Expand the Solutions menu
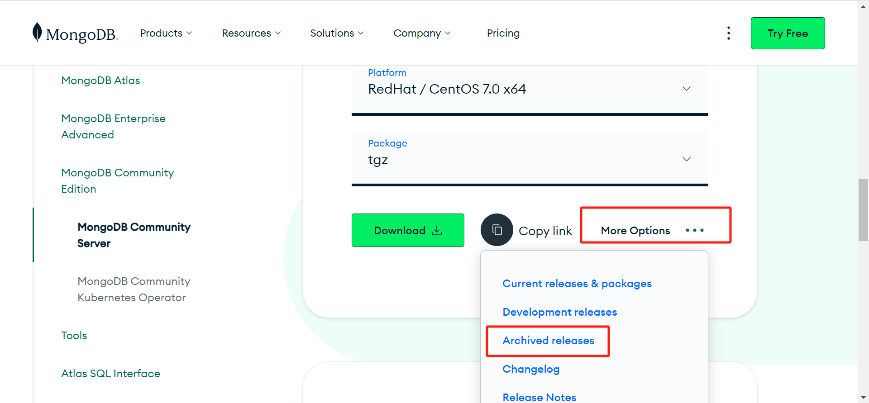The height and width of the screenshot is (403, 869). [337, 33]
